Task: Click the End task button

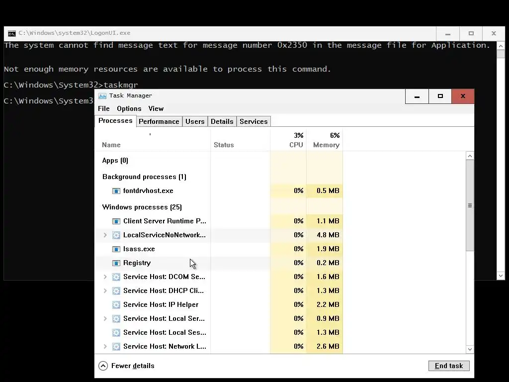Action: 449,366
